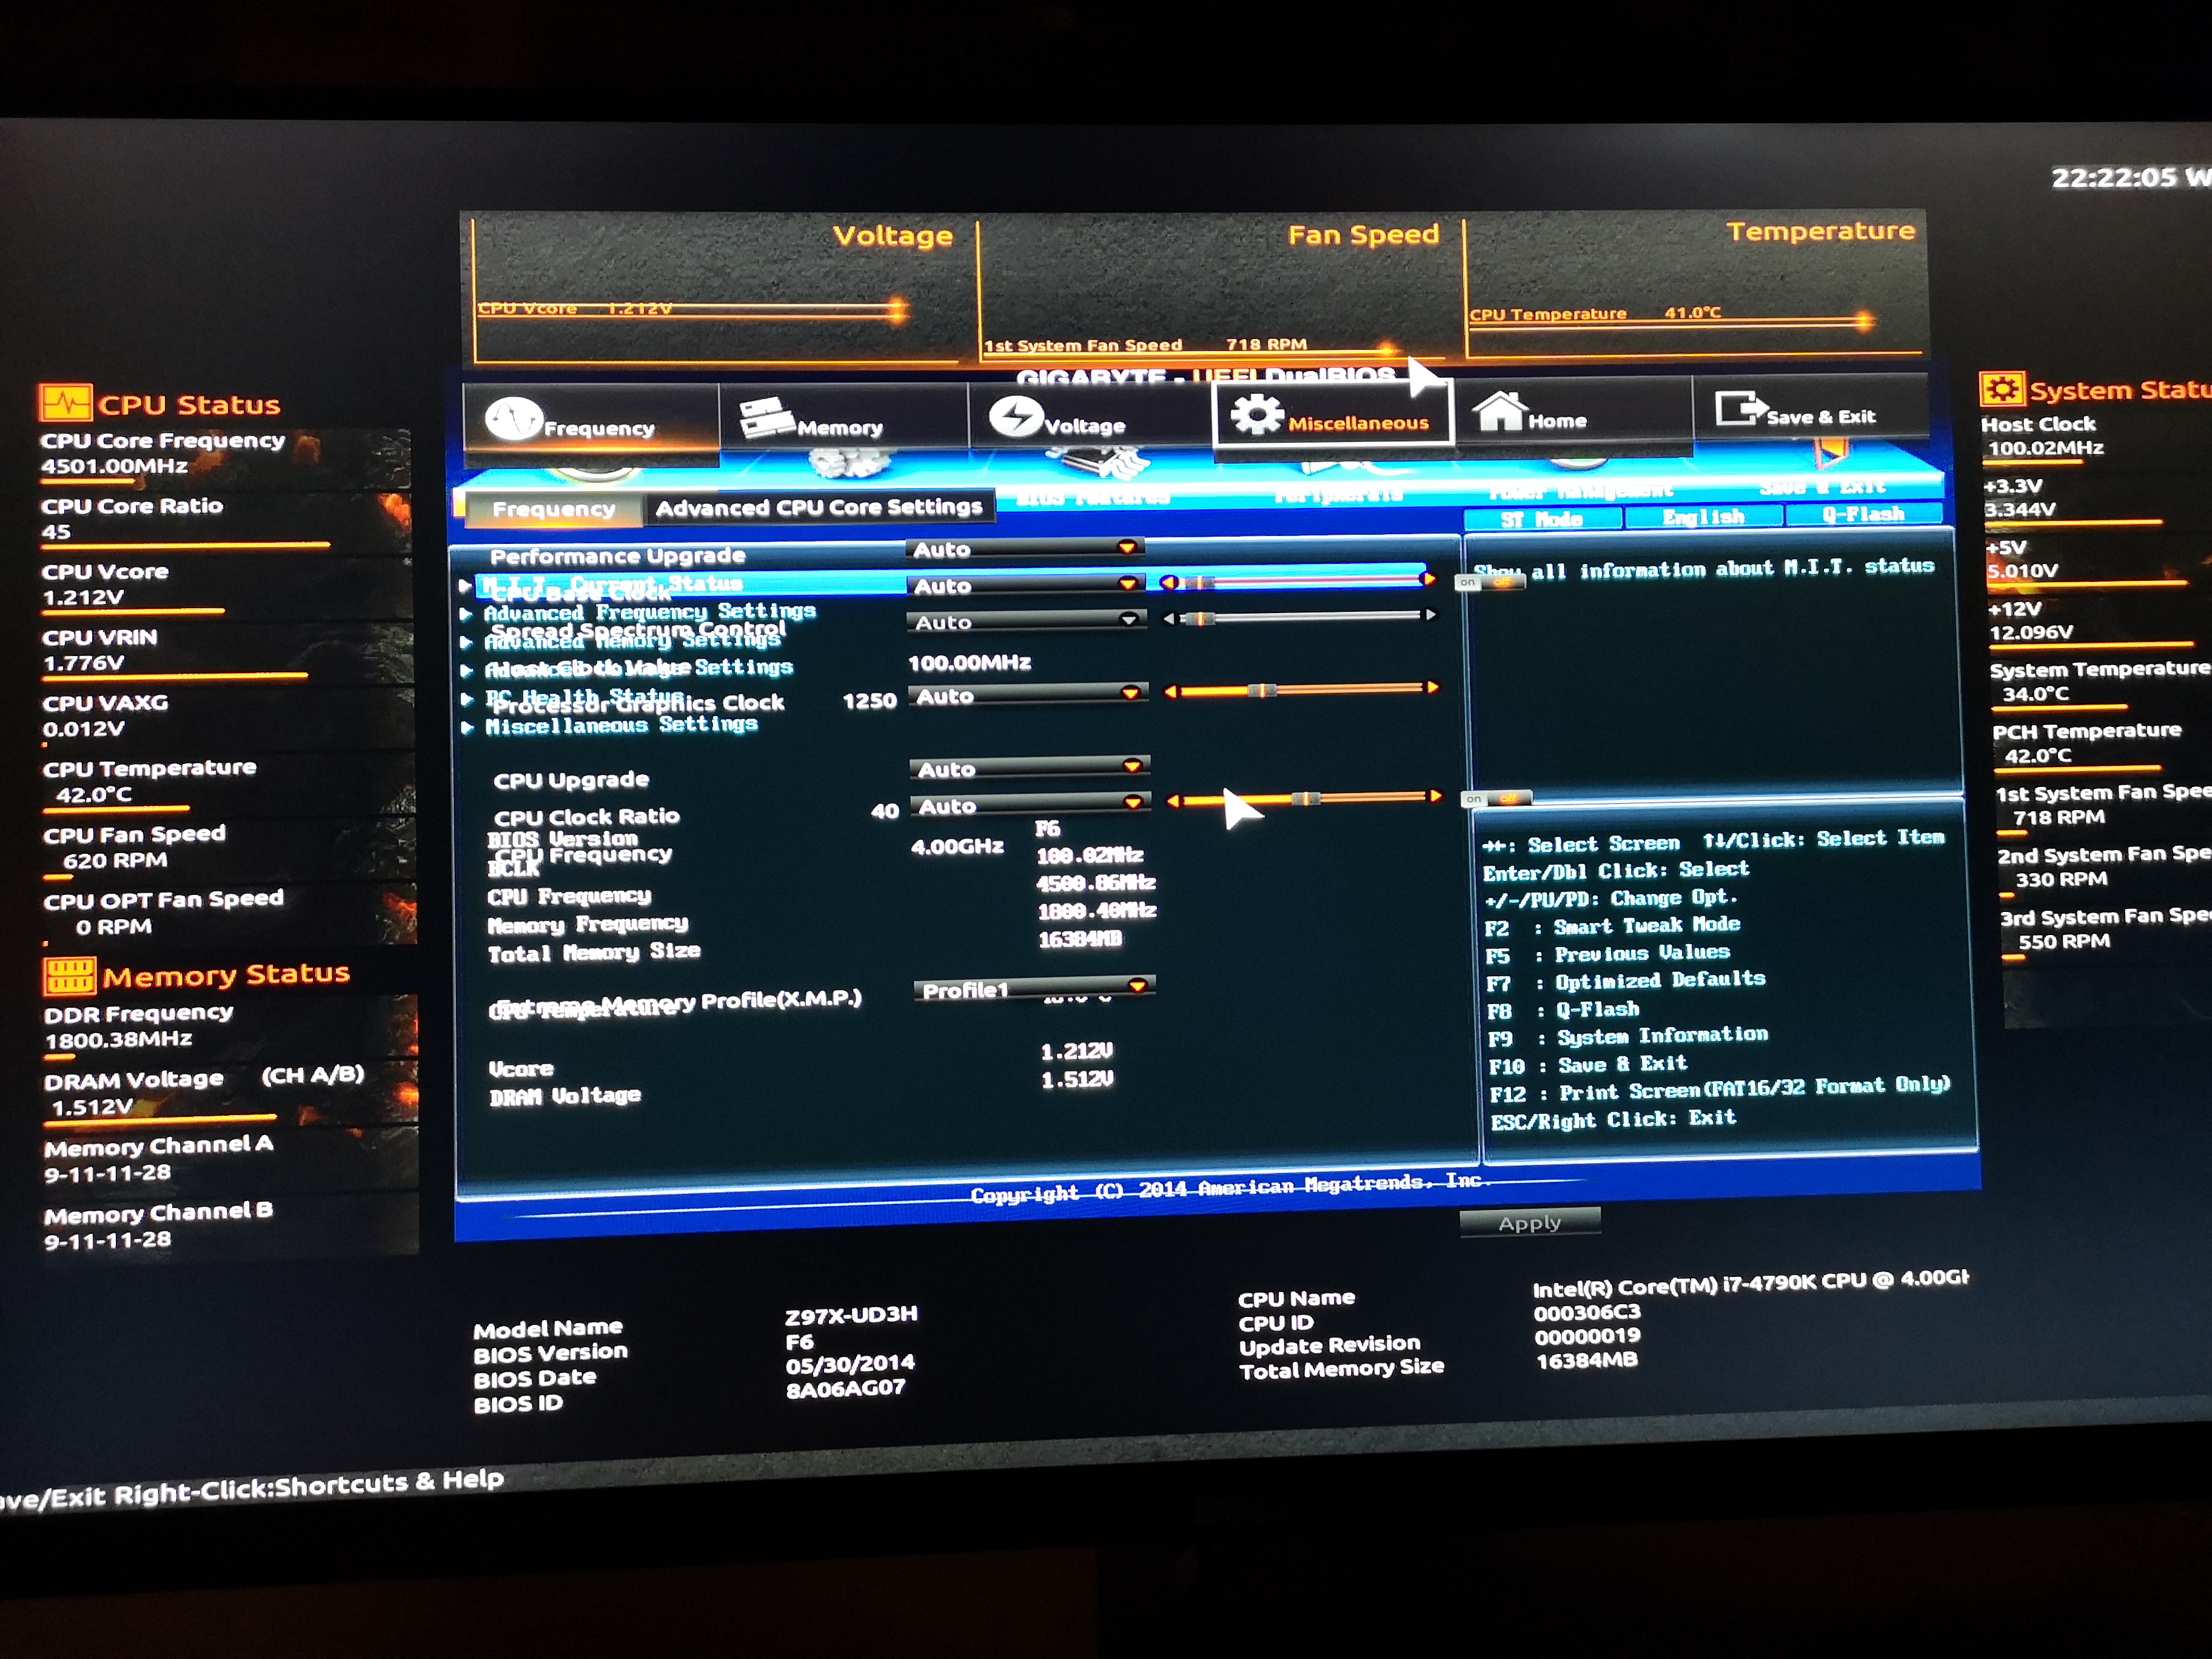Image resolution: width=2212 pixels, height=1659 pixels.
Task: Click the Home house icon
Action: pyautogui.click(x=1500, y=412)
